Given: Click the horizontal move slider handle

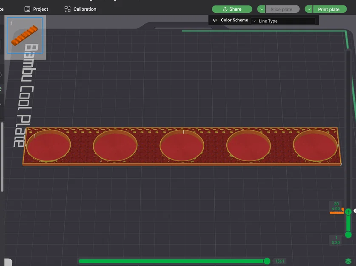Looking at the screenshot, I should point(267,261).
